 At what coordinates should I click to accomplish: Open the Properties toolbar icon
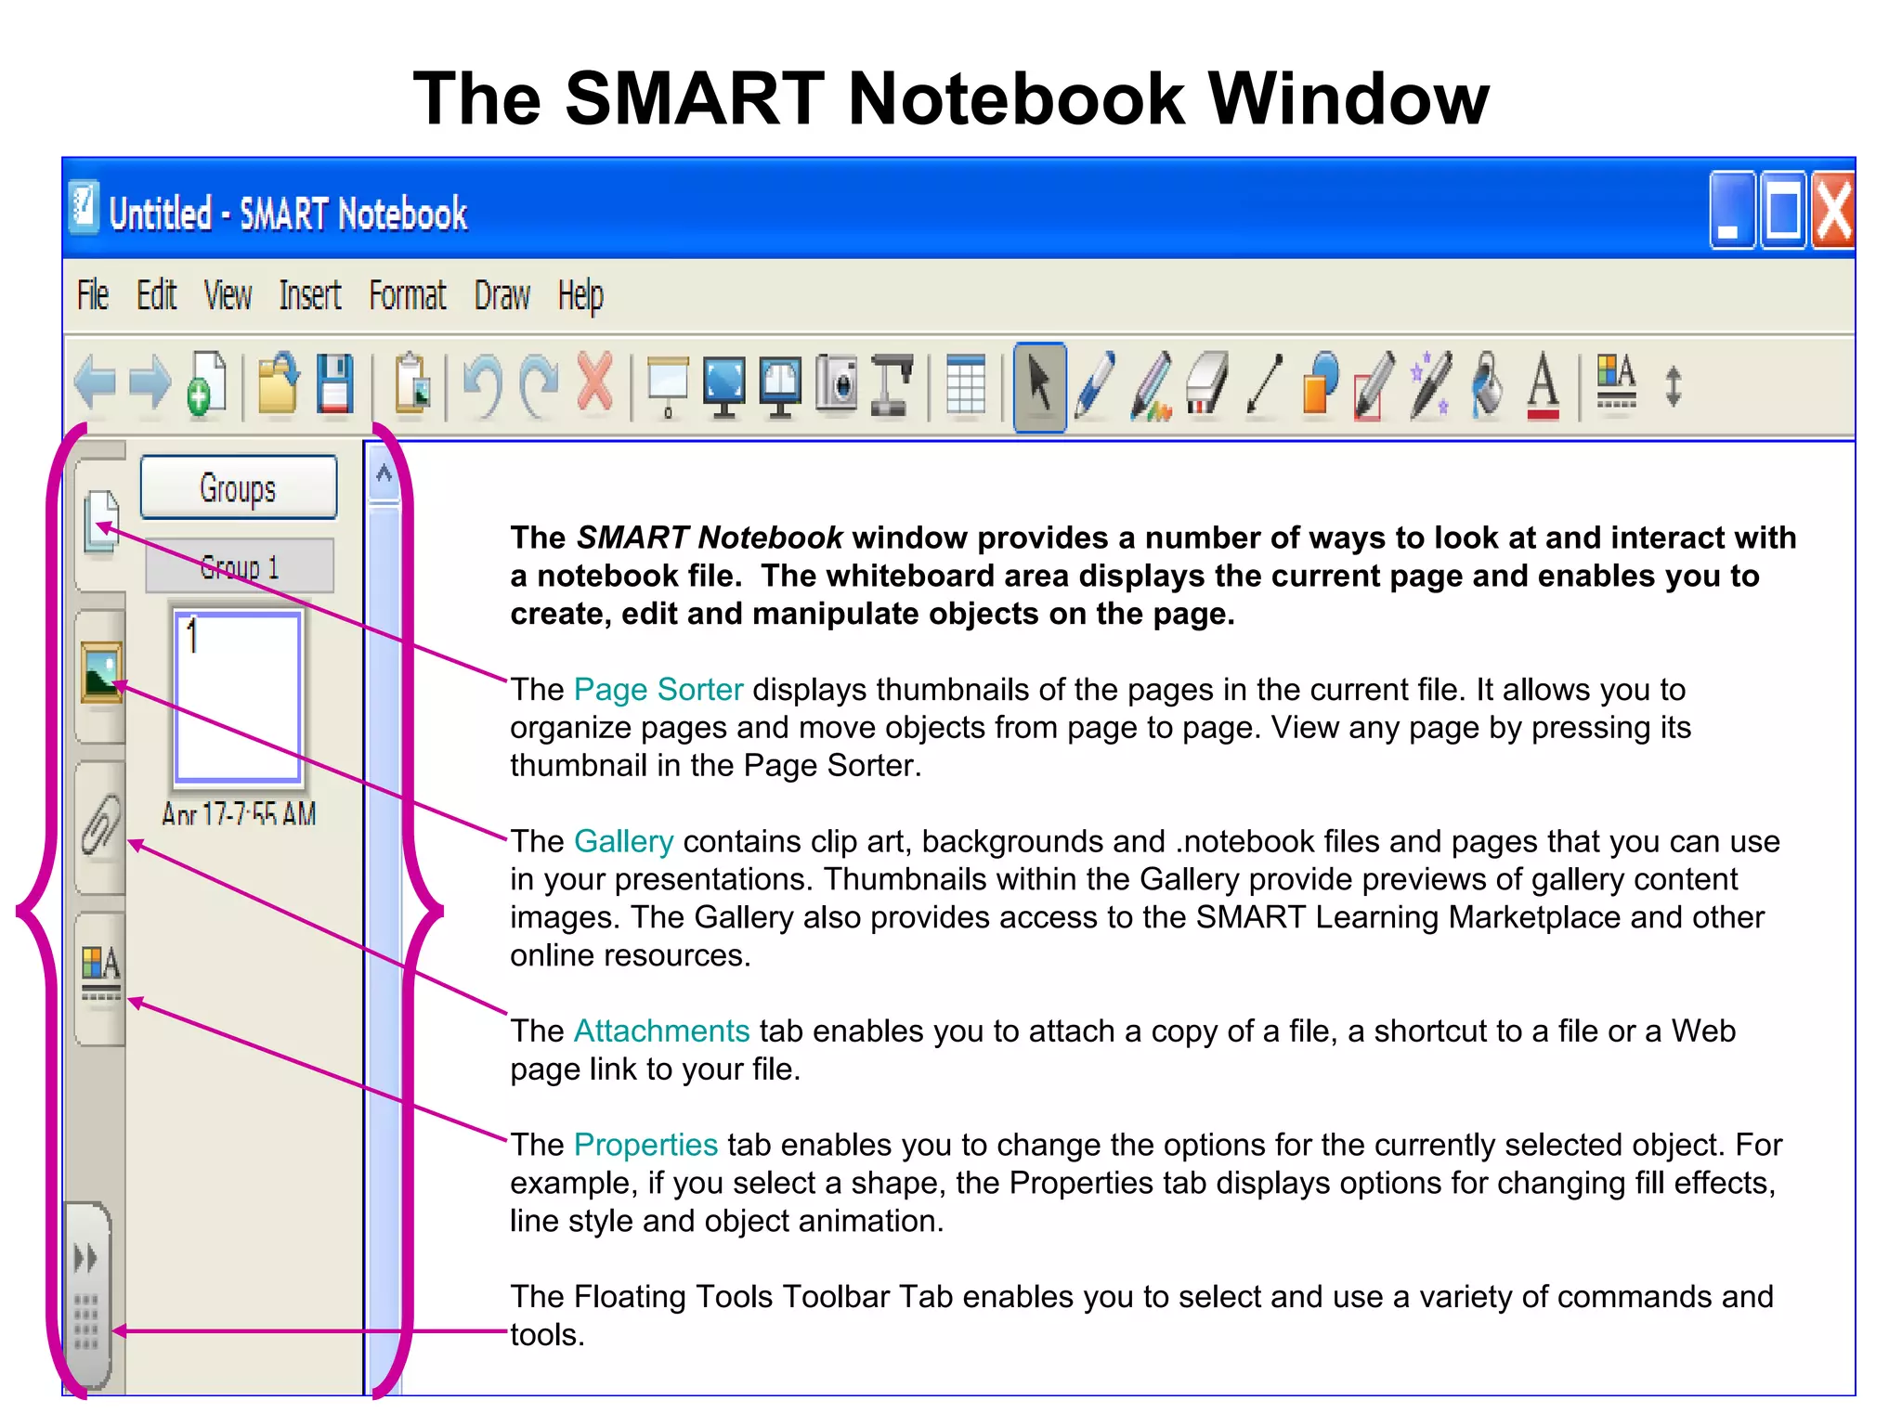coord(1617,381)
